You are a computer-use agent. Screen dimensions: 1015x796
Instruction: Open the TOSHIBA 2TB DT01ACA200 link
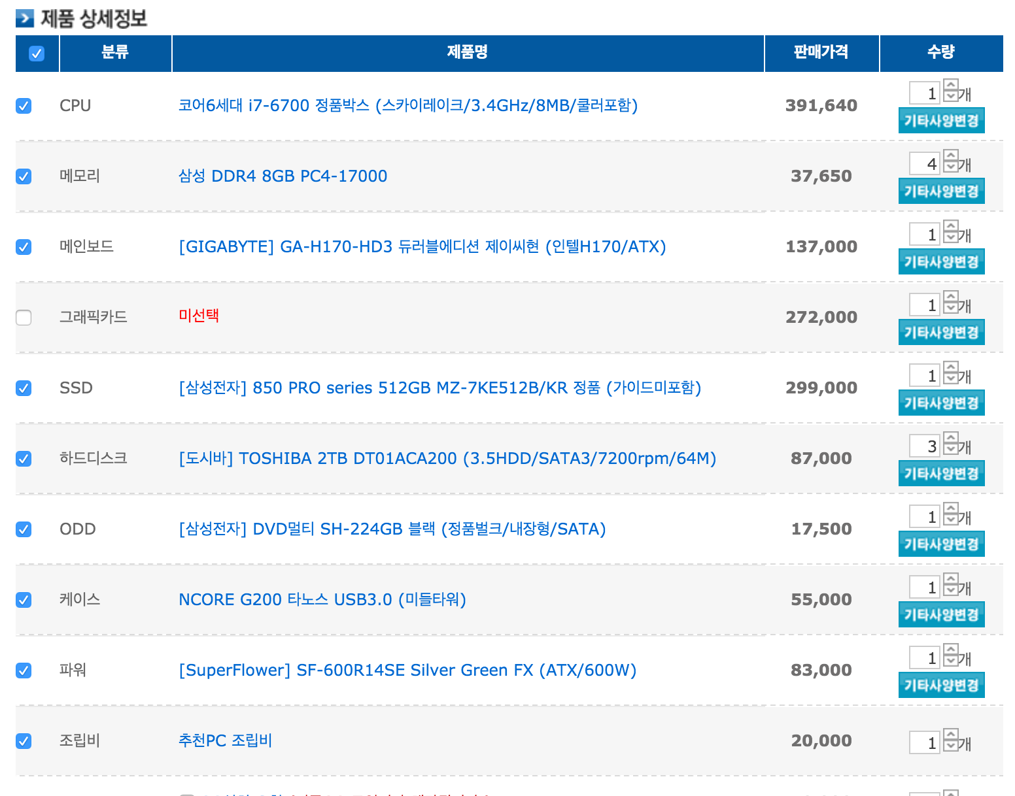[447, 458]
